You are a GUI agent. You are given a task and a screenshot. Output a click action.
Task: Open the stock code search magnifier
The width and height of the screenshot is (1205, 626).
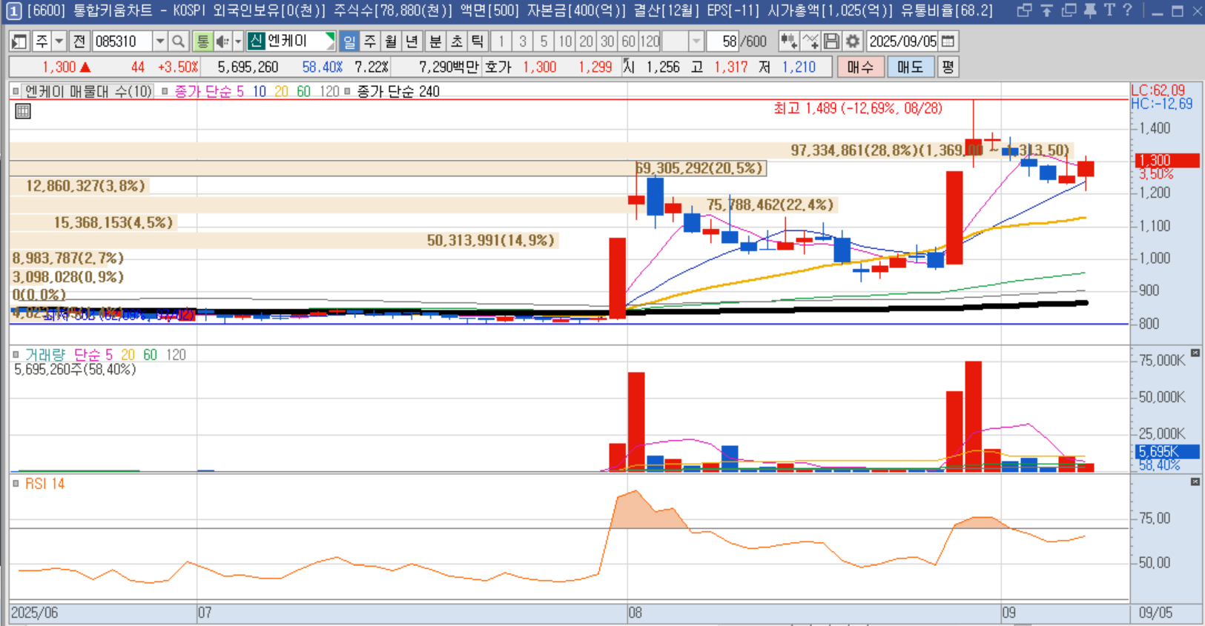pos(178,41)
